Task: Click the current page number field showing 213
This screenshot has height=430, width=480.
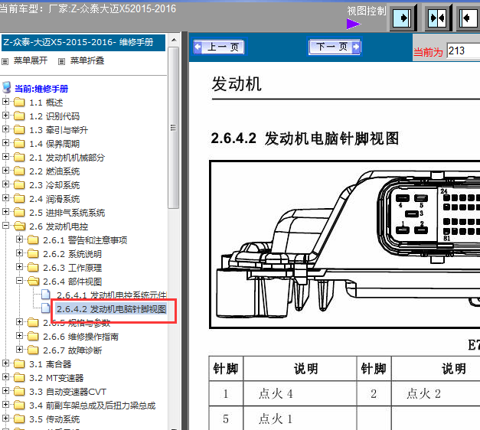Action: [x=463, y=50]
